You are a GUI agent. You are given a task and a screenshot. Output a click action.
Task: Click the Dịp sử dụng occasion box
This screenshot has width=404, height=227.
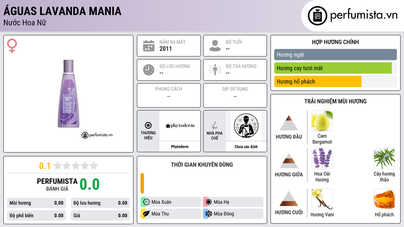[235, 95]
